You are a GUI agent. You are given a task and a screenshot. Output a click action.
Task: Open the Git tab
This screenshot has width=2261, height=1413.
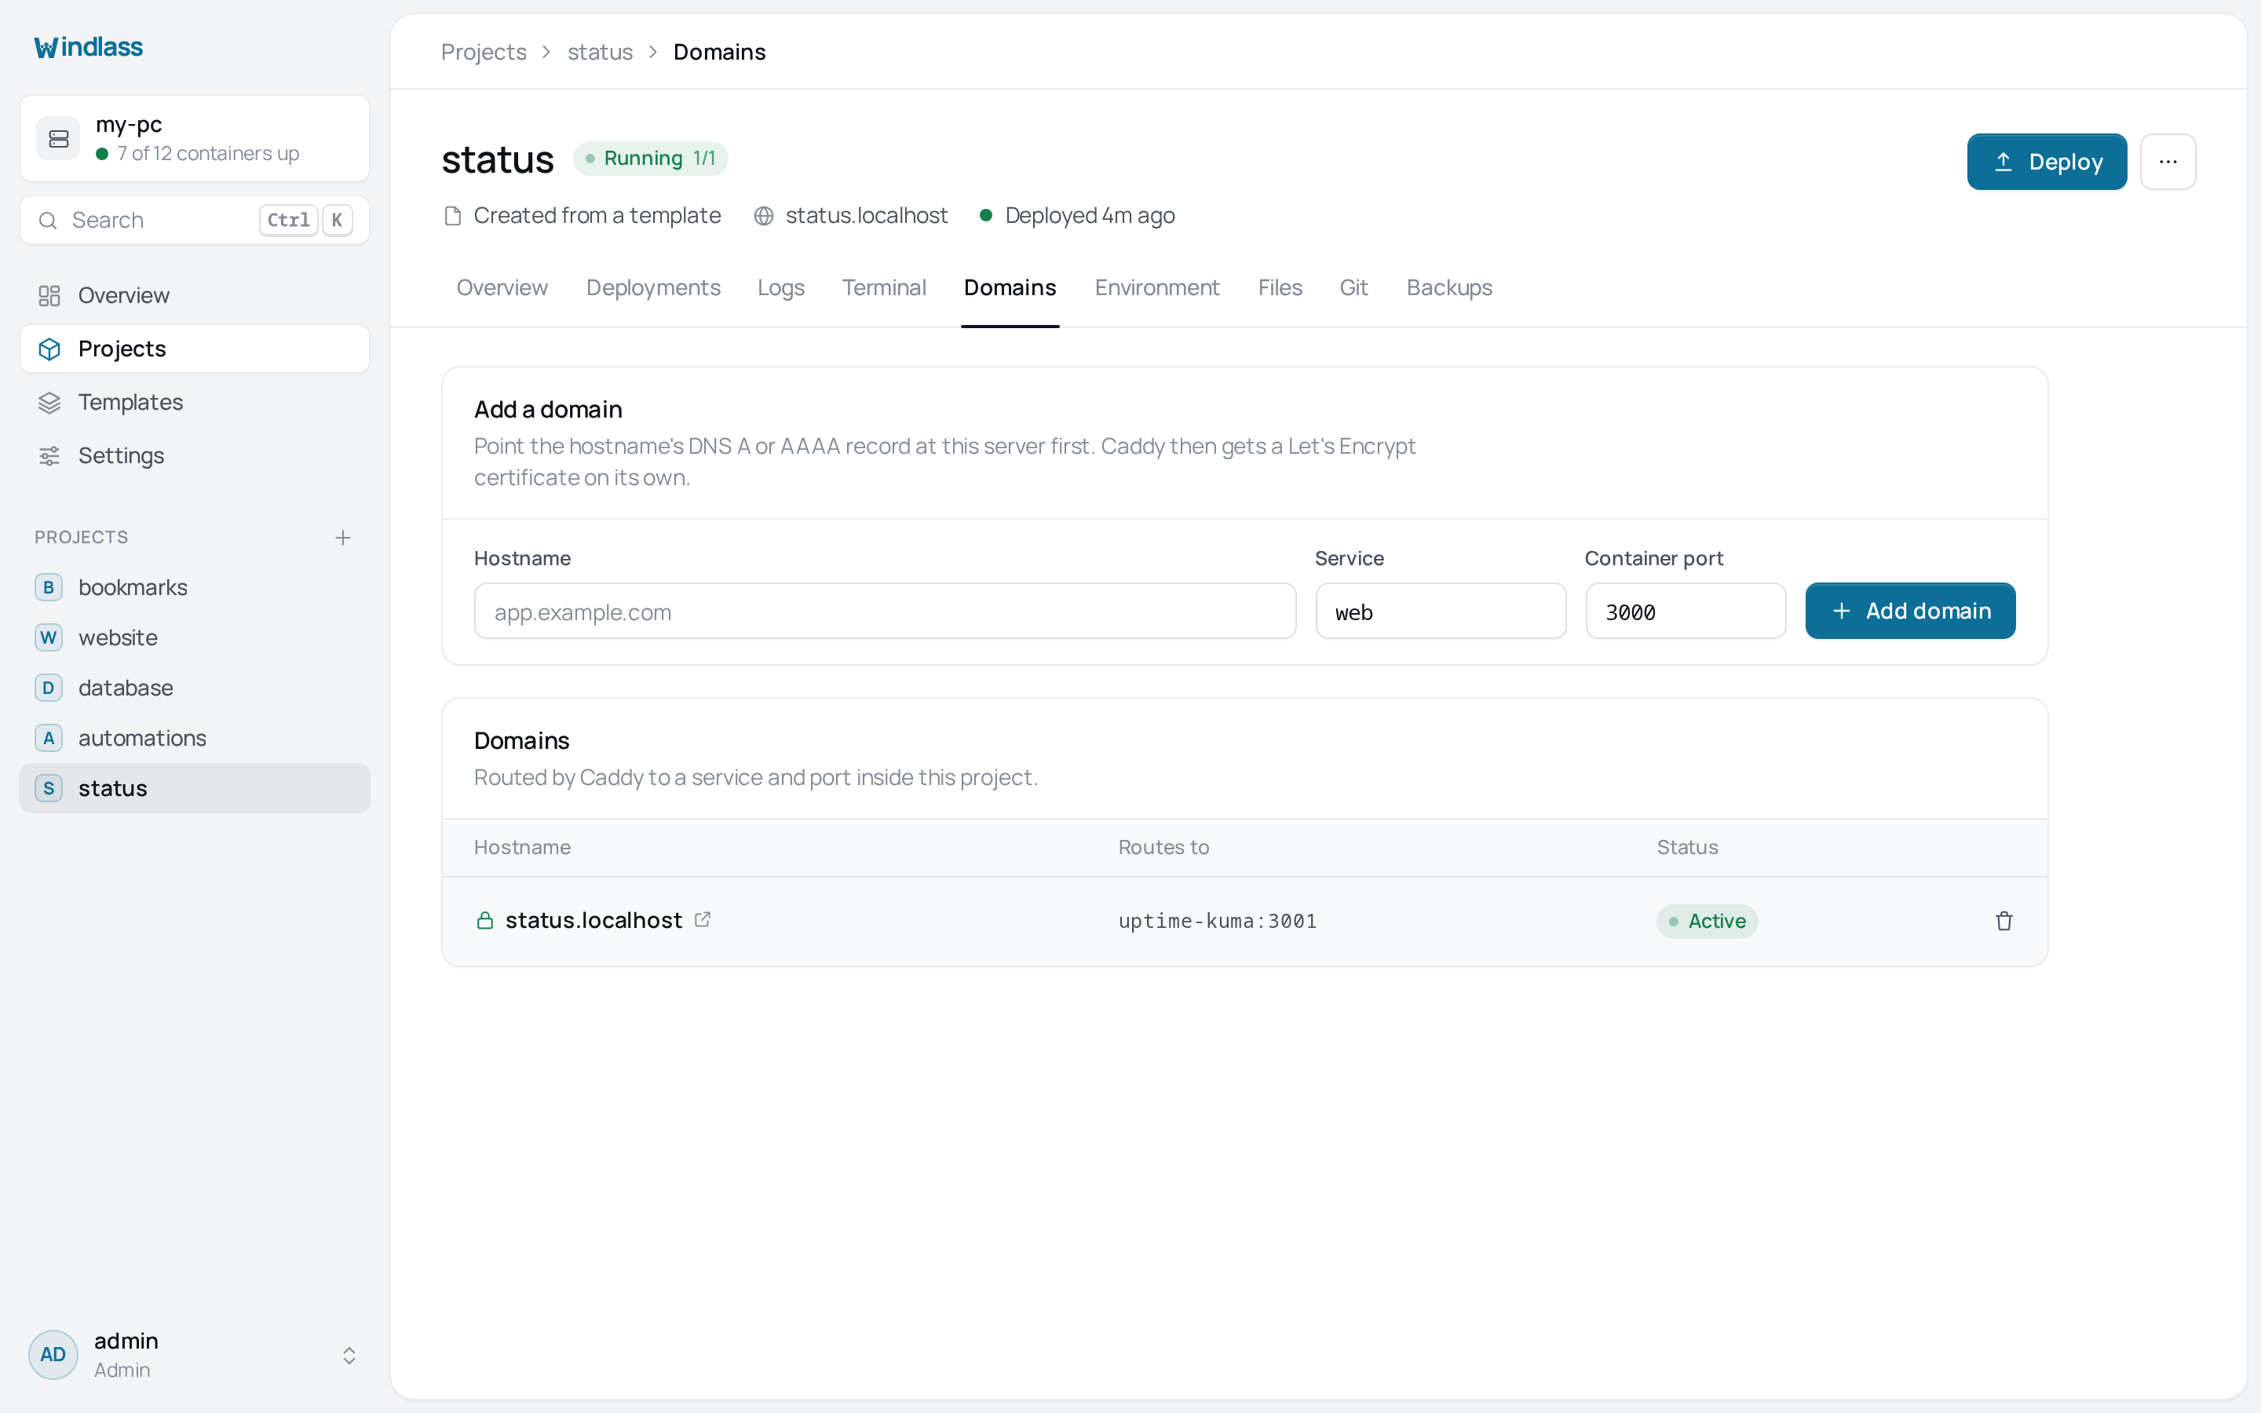(1353, 288)
